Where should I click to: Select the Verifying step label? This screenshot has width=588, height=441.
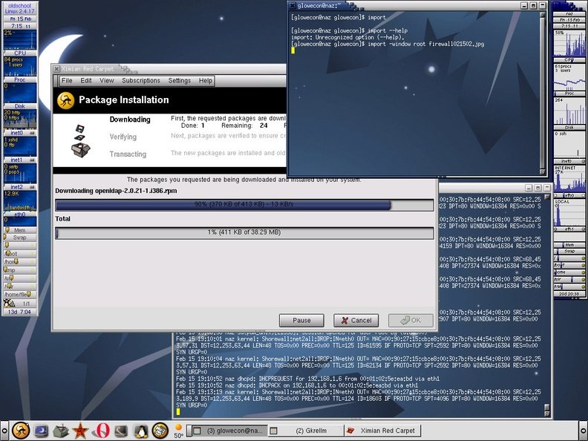123,137
